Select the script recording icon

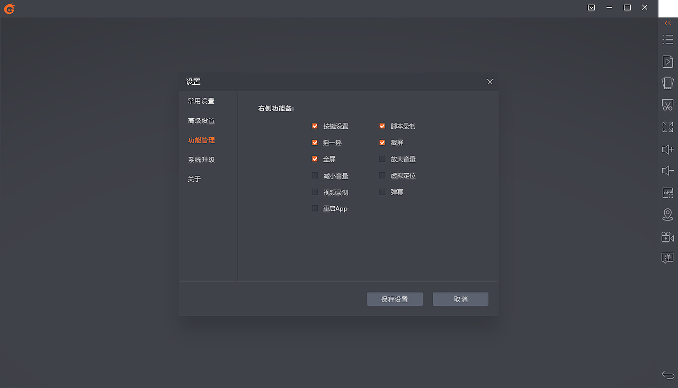[667, 61]
